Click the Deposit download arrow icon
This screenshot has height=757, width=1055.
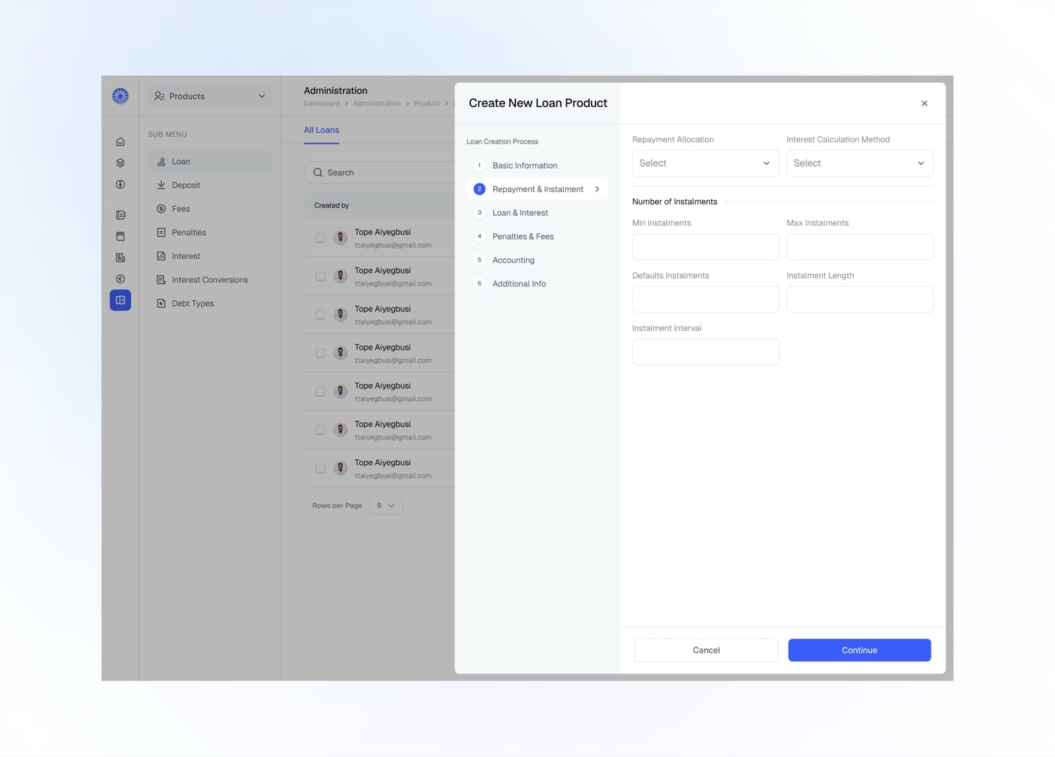161,185
